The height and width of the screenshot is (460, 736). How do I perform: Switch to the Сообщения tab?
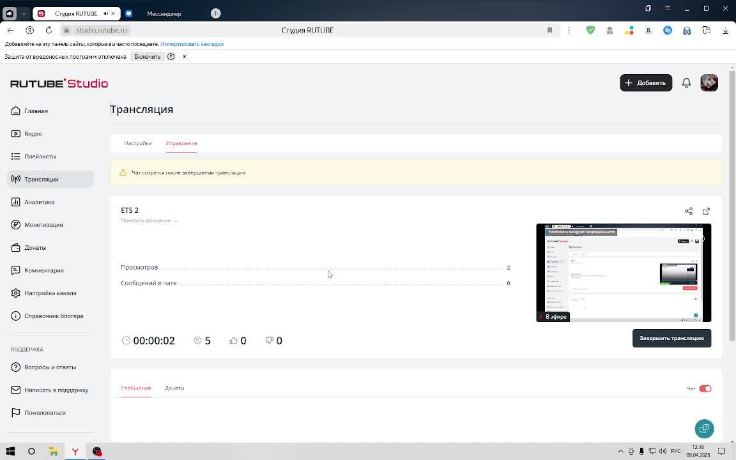(135, 388)
